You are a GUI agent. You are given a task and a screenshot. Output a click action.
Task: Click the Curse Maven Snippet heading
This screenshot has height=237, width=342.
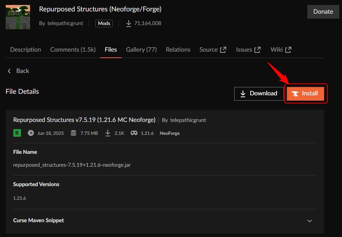[38, 220]
